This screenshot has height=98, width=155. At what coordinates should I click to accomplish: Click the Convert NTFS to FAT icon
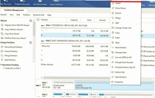coord(112,57)
